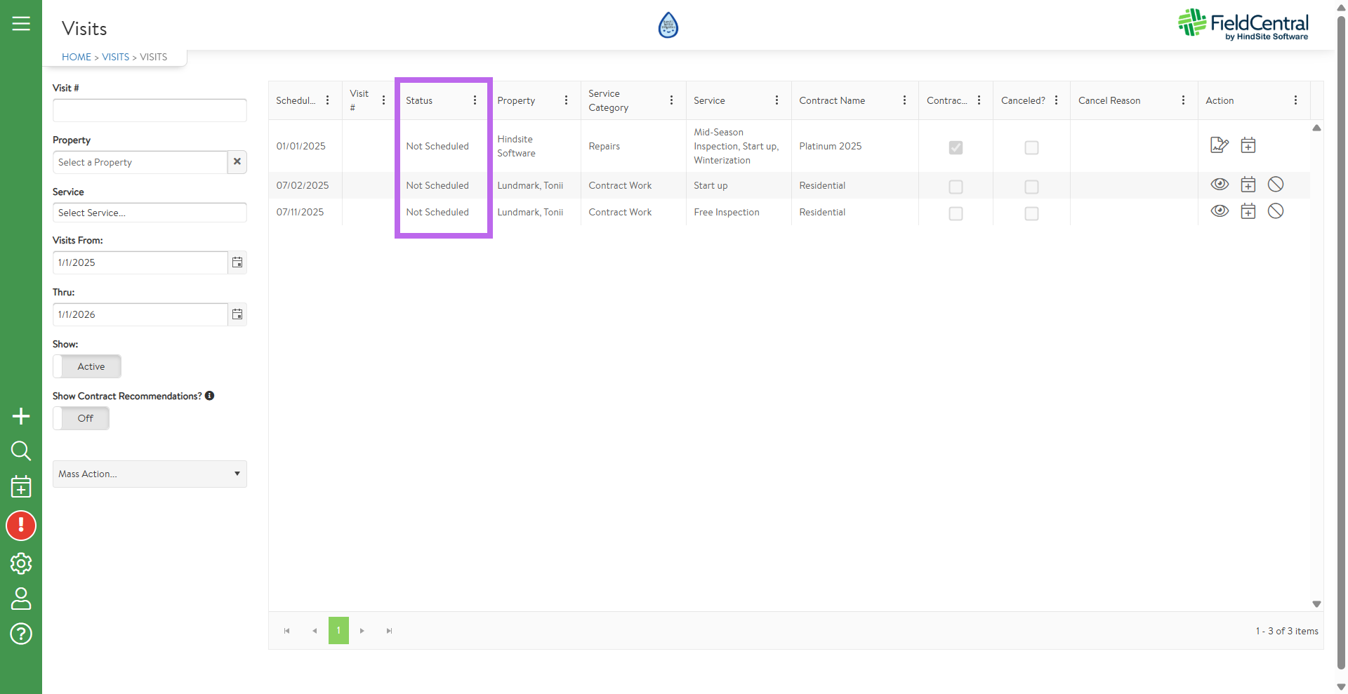Image resolution: width=1348 pixels, height=694 pixels.
Task: Schedule the 07/11/2025 Free Inspection visit
Action: tap(1248, 211)
